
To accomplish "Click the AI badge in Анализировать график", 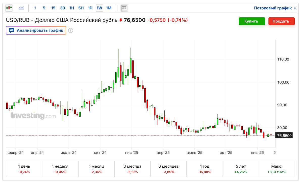I will pos(11,30).
